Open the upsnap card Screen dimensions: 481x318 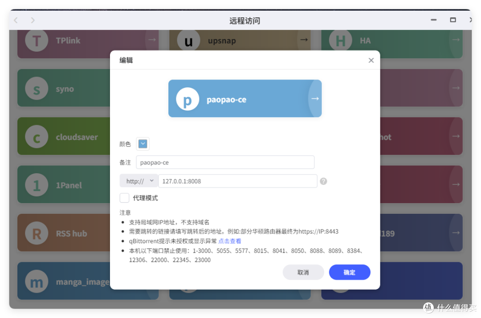click(x=240, y=40)
